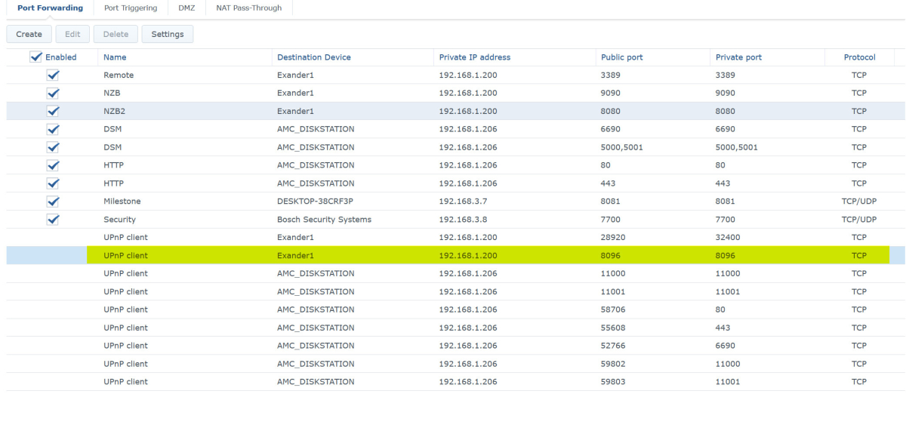Switch to the Port Triggering tab

pyautogui.click(x=131, y=8)
